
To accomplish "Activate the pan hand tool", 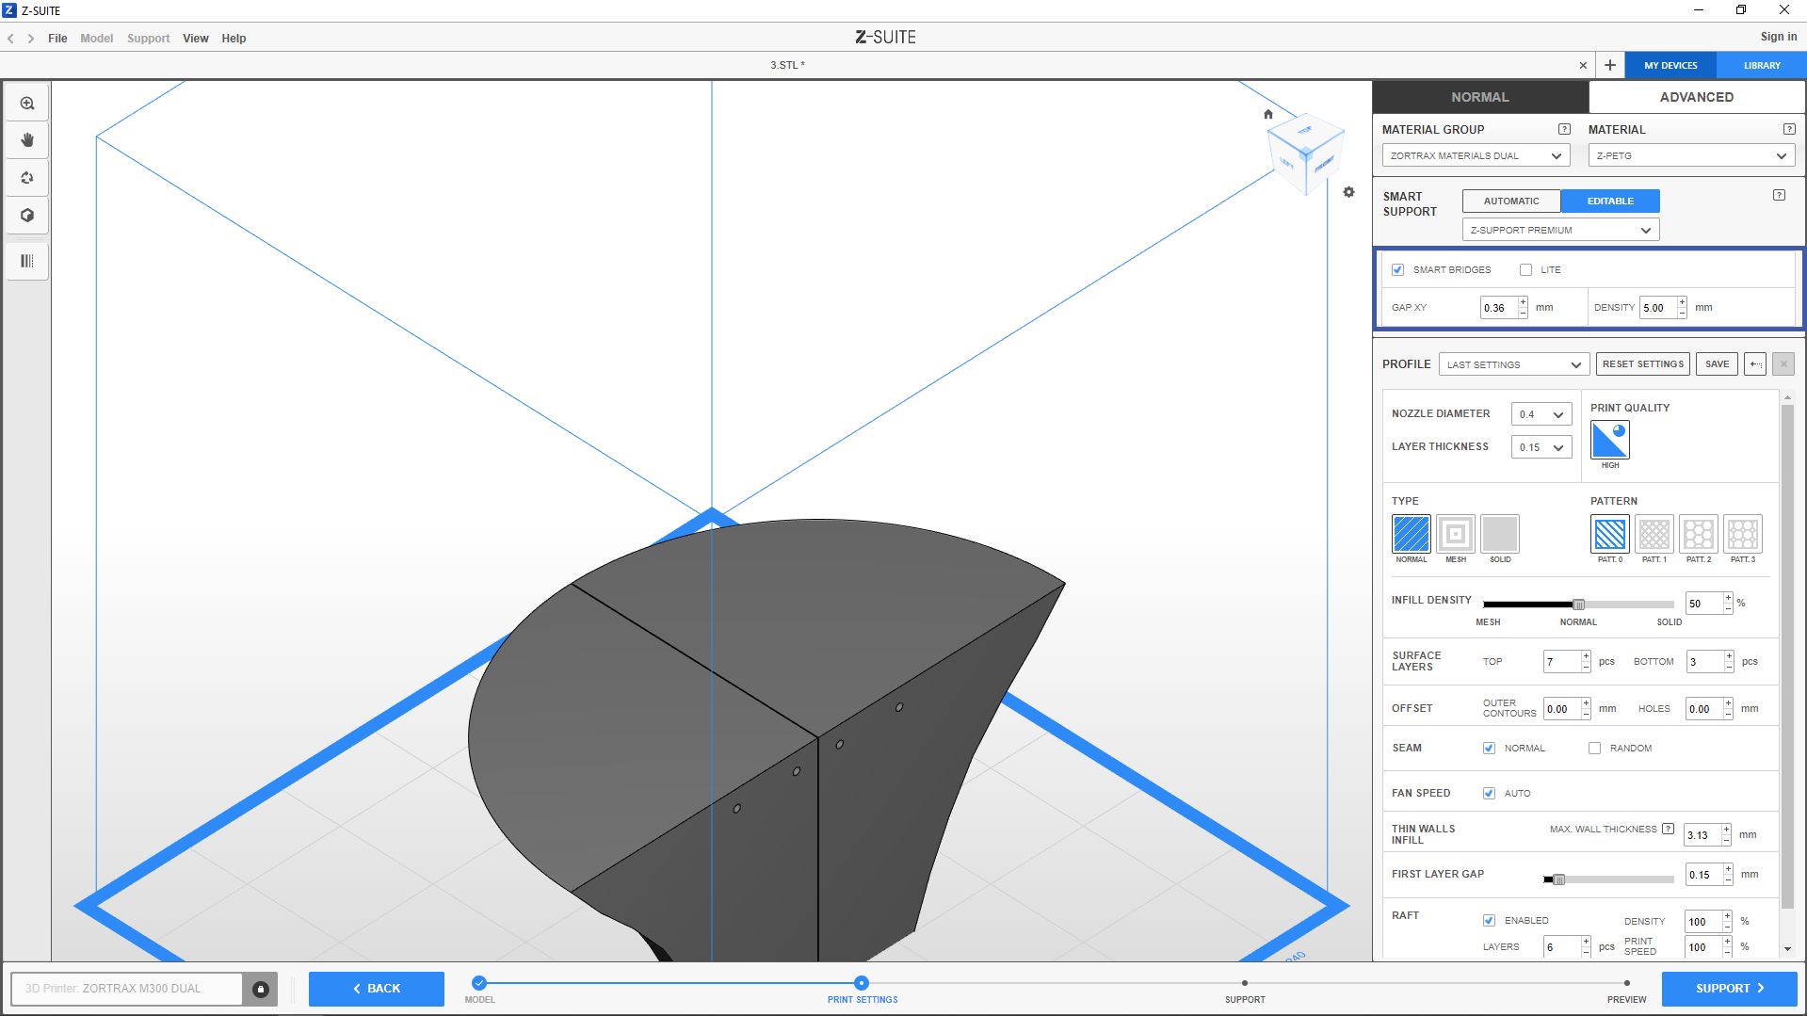I will pos(27,140).
